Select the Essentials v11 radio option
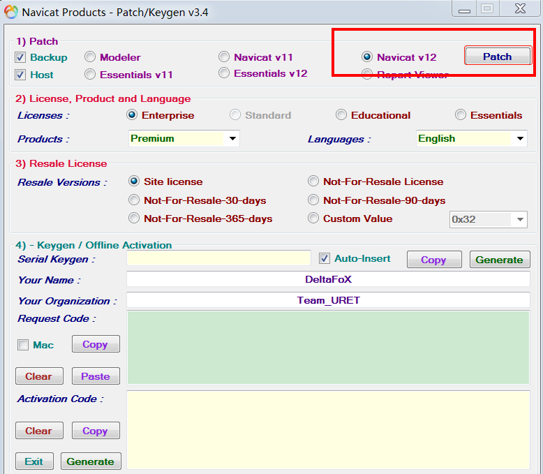 (x=90, y=74)
